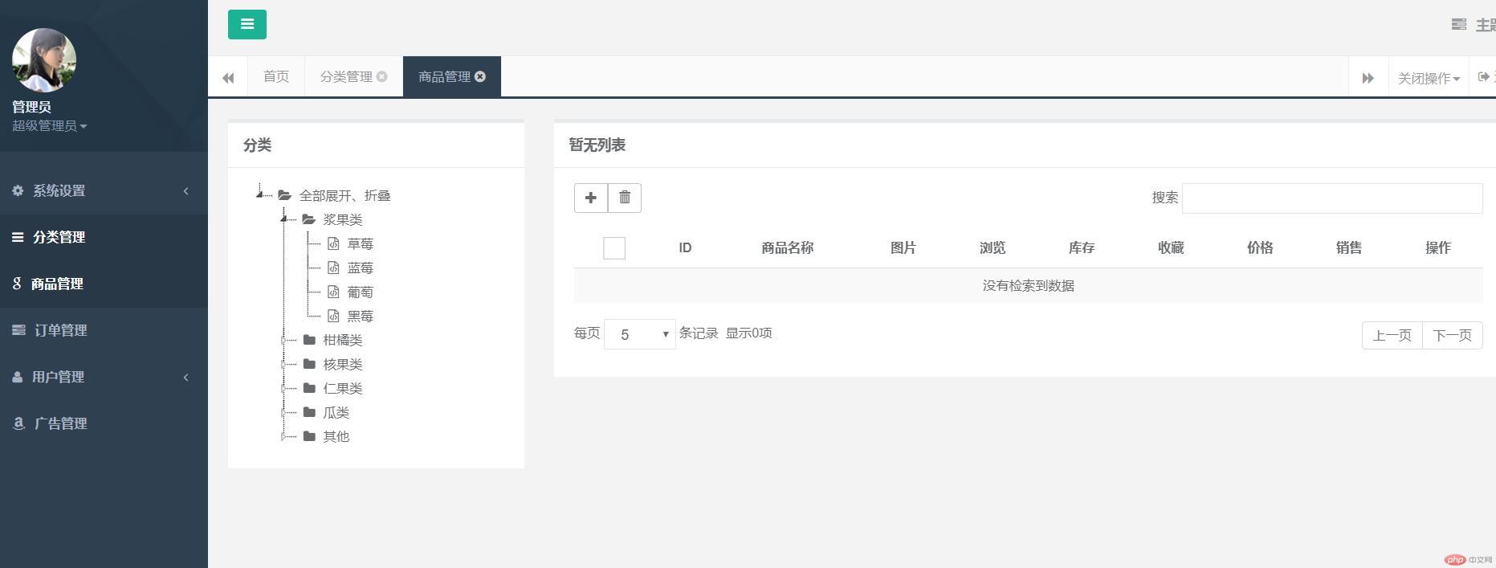Click the file icon beside 蓝莓
1496x568 pixels.
[x=333, y=268]
